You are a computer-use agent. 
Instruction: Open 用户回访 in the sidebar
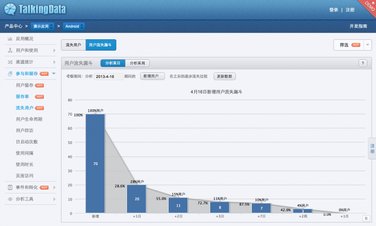coord(24,130)
